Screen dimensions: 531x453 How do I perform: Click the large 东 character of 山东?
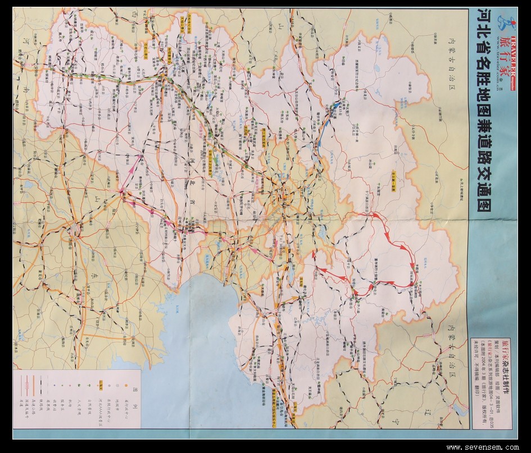[96, 275]
